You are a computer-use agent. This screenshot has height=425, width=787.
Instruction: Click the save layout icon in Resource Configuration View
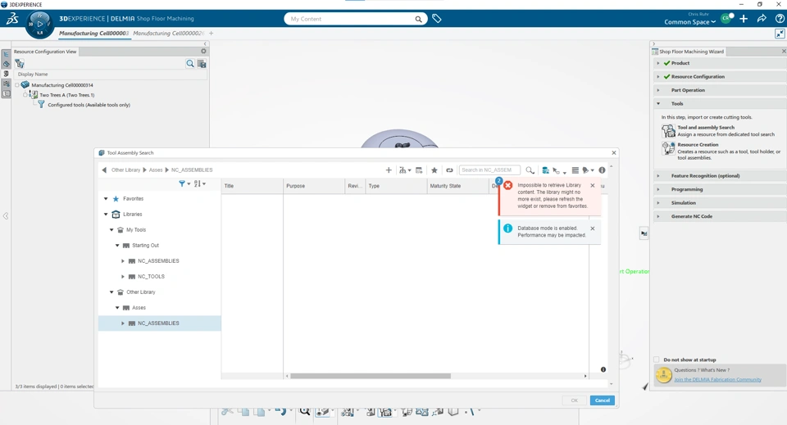pyautogui.click(x=202, y=64)
